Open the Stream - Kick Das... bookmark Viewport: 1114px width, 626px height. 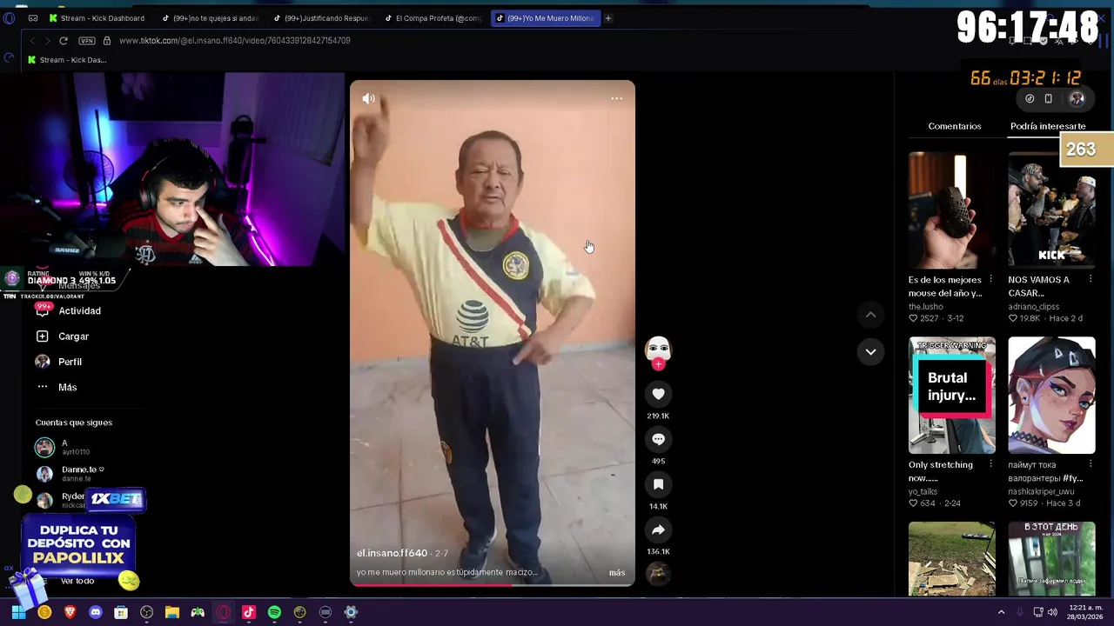(67, 60)
